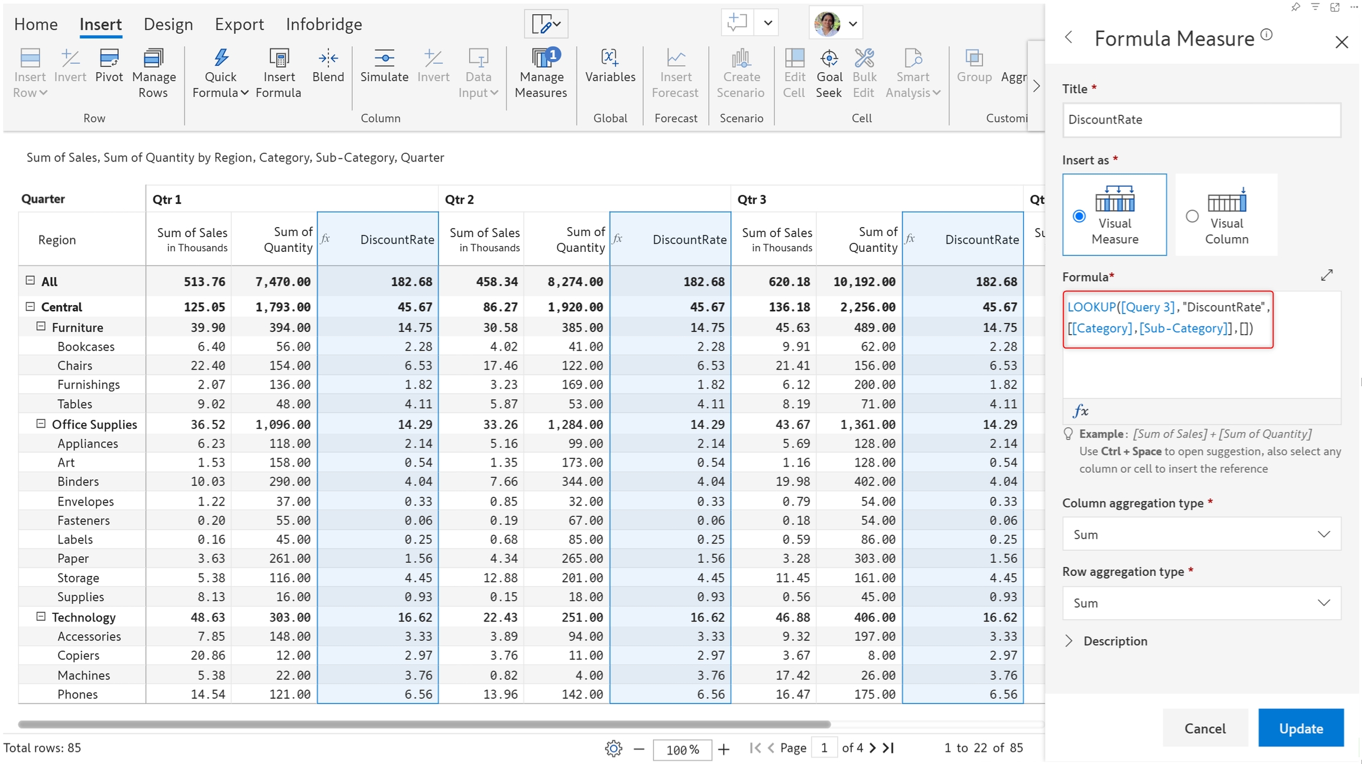This screenshot has width=1362, height=764.
Task: Select the Visual Measure radio option
Action: click(1079, 216)
